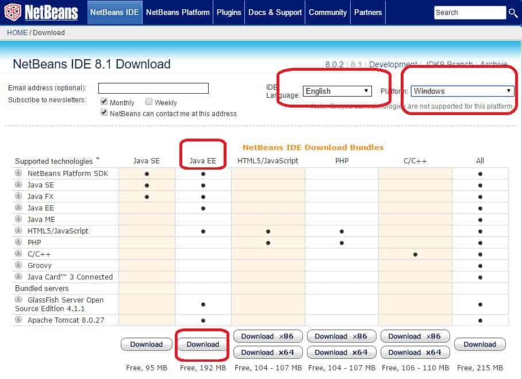The image size is (522, 379).
Task: Open info icon beside the Groovy row
Action: tap(18, 265)
